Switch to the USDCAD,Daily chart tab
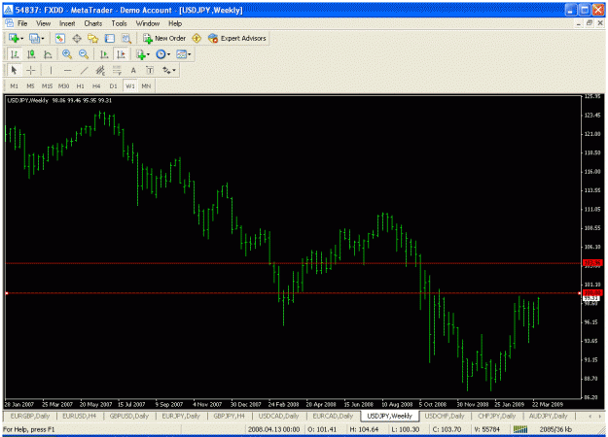 [x=278, y=416]
